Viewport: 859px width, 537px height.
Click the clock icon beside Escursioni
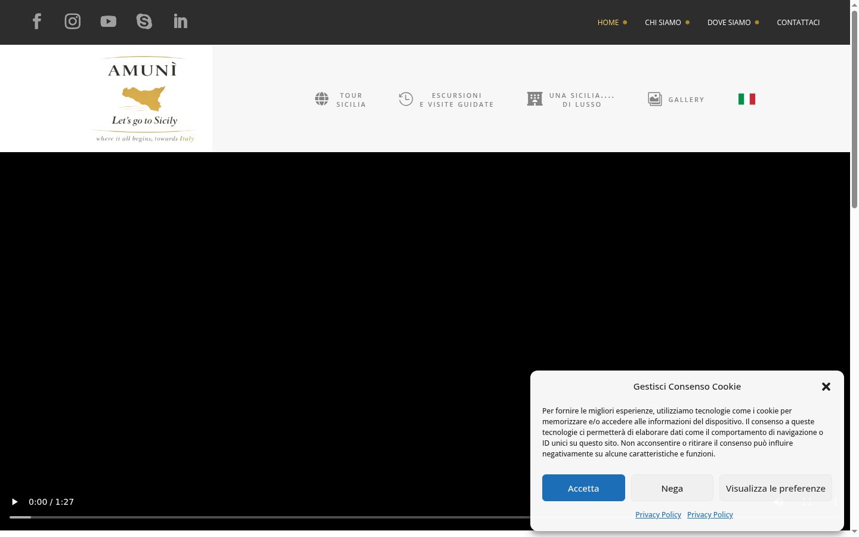point(406,99)
